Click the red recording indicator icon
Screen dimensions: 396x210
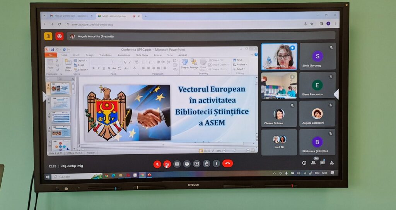coord(59,36)
